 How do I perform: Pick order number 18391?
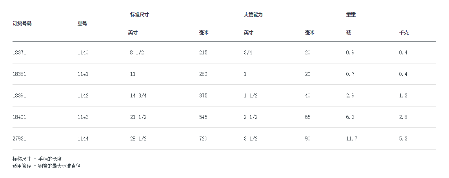point(19,95)
